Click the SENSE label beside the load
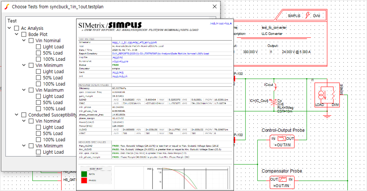 [342, 89]
